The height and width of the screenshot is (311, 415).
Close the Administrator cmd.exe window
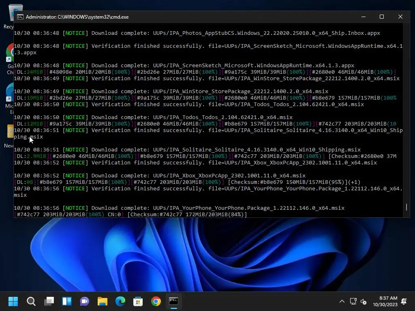point(400,17)
